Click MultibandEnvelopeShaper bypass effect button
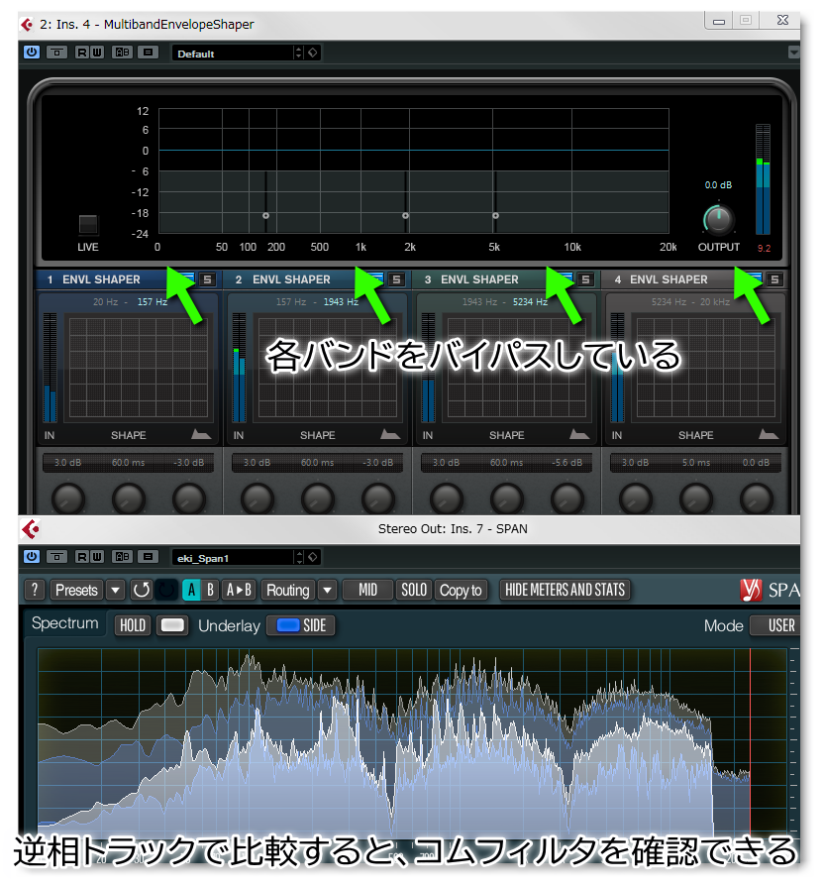This screenshot has height=886, width=823. [x=56, y=53]
